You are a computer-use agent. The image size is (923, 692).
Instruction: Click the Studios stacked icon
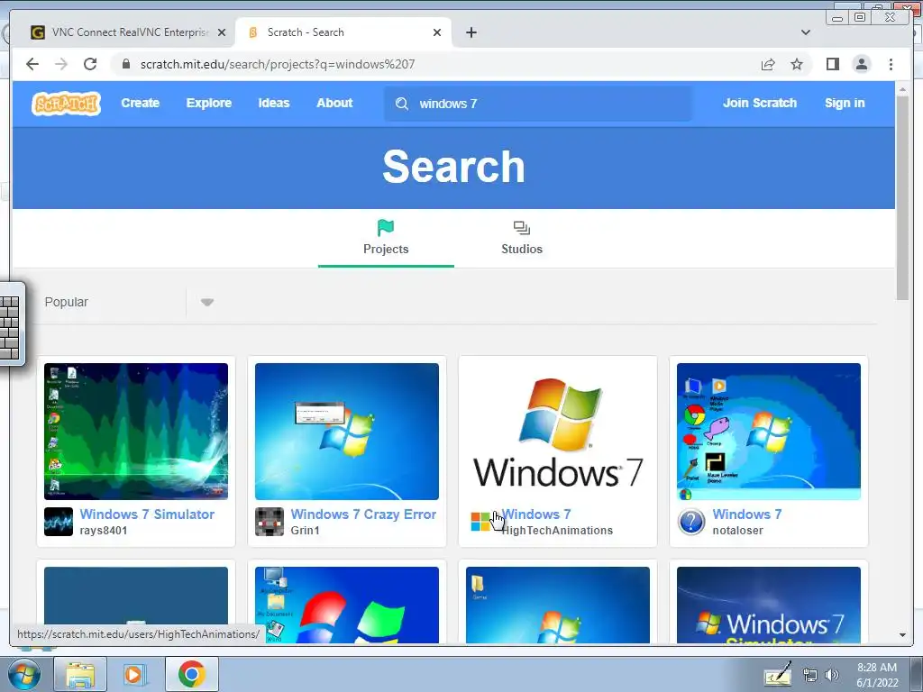(x=522, y=228)
